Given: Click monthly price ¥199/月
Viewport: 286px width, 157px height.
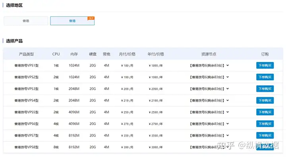Looking at the screenshot, I should pyautogui.click(x=127, y=77).
